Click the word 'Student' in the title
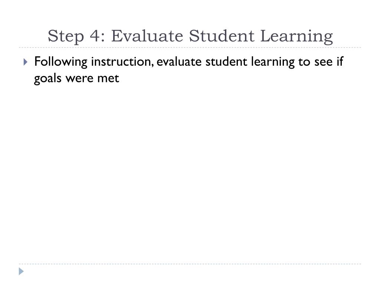The height and width of the screenshot is (285, 380). click(222, 36)
